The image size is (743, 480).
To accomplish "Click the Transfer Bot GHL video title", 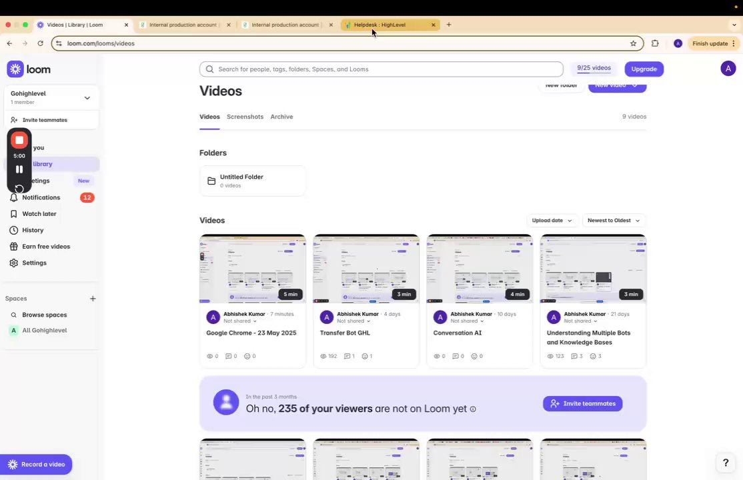I will pyautogui.click(x=345, y=333).
